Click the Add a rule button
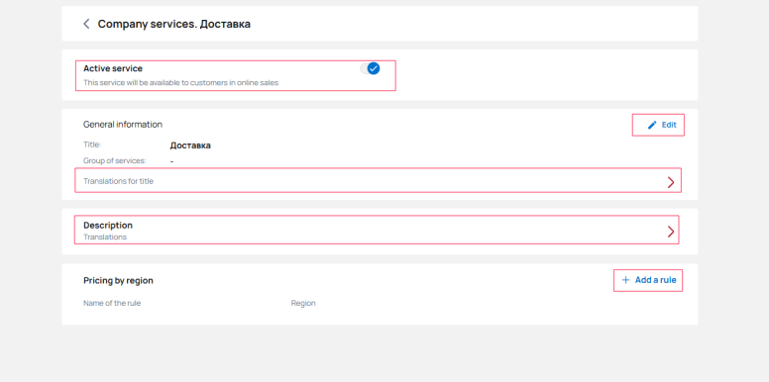 coord(648,280)
